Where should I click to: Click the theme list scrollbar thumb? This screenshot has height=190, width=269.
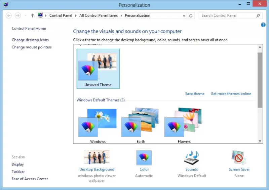[260, 80]
